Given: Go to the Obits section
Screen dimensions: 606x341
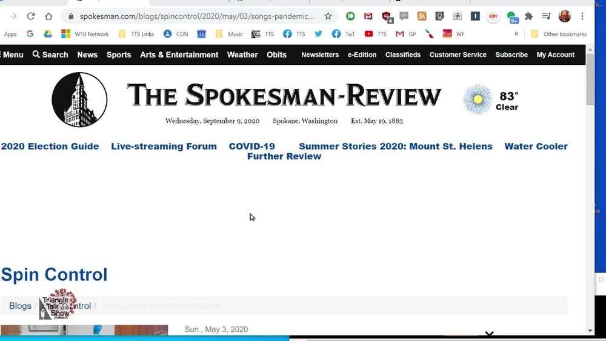Looking at the screenshot, I should pyautogui.click(x=277, y=55).
